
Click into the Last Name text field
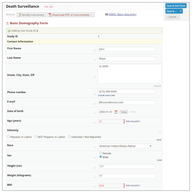[x=126, y=59]
